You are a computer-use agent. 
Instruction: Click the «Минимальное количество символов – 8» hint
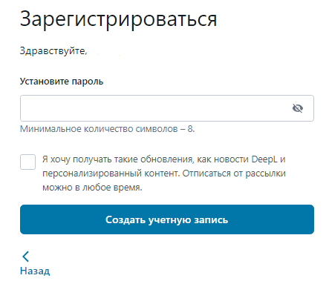pos(107,129)
